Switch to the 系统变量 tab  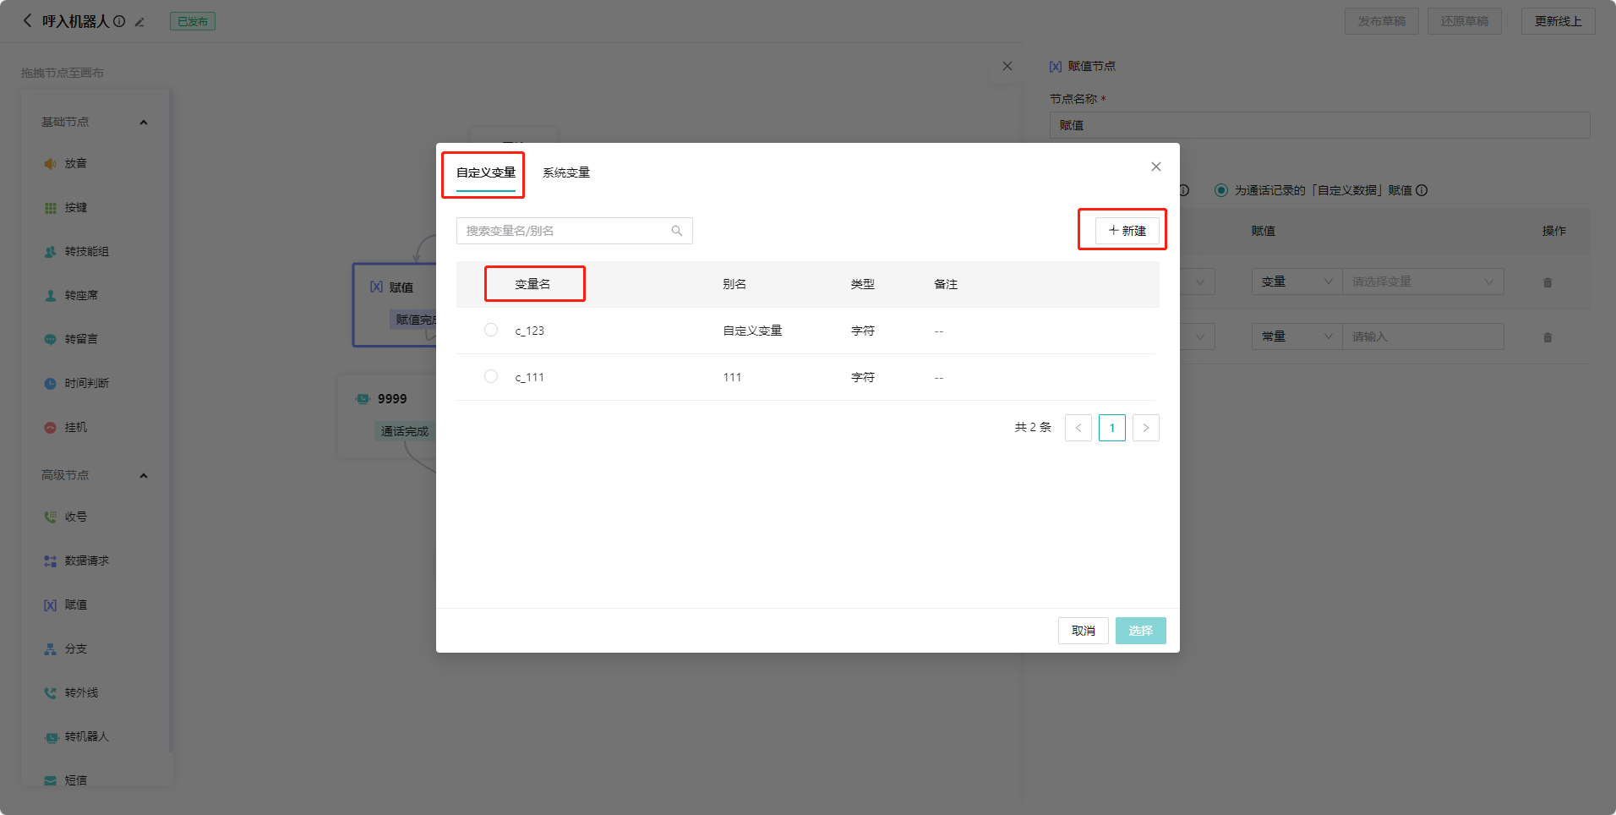coord(566,172)
